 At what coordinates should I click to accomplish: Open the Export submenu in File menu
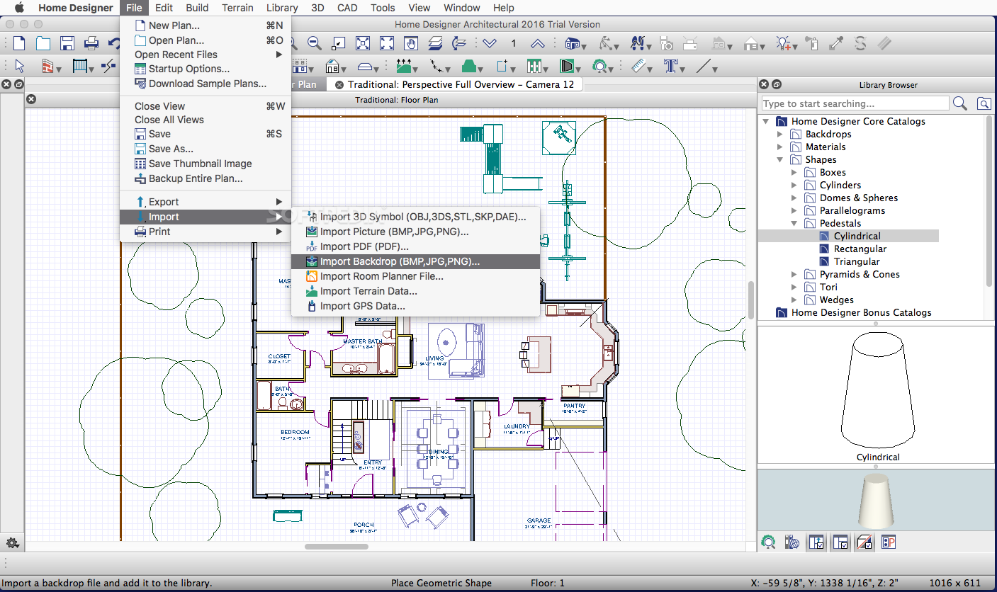point(205,202)
